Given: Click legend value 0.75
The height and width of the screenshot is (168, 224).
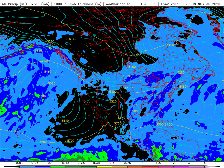Looking at the screenshot, I should 127,163.
